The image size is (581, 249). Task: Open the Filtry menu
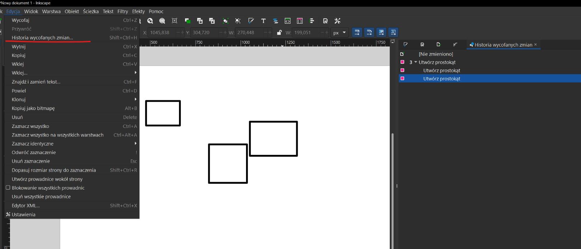tap(123, 11)
